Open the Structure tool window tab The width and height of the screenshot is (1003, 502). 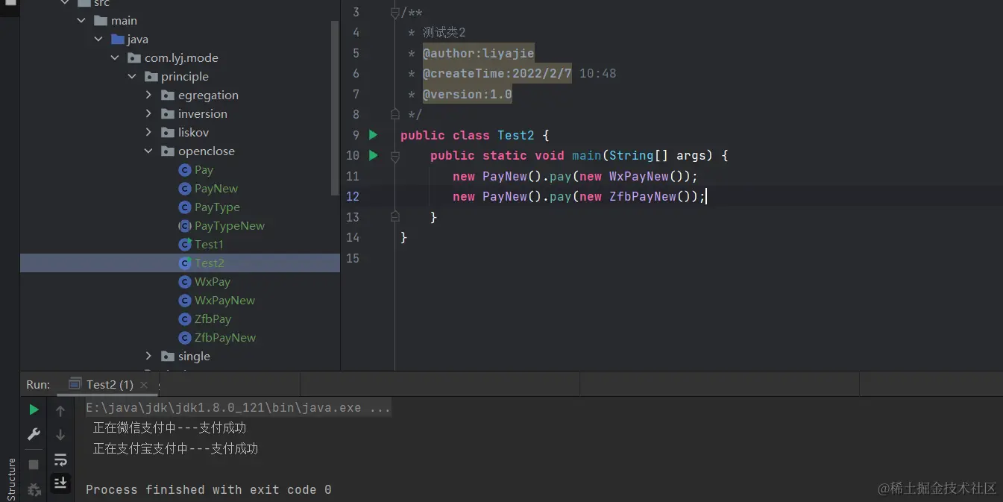click(x=11, y=479)
